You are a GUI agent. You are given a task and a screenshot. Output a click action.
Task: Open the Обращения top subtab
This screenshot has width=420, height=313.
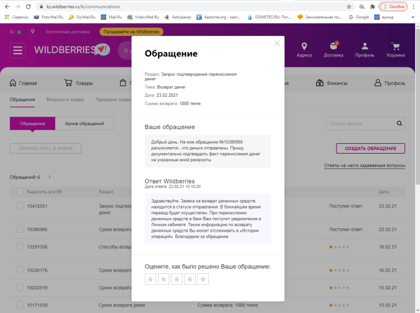click(22, 100)
